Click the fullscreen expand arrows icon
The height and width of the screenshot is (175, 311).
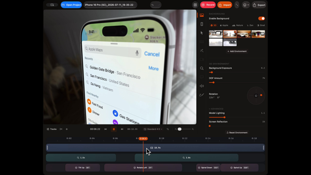click(x=237, y=5)
